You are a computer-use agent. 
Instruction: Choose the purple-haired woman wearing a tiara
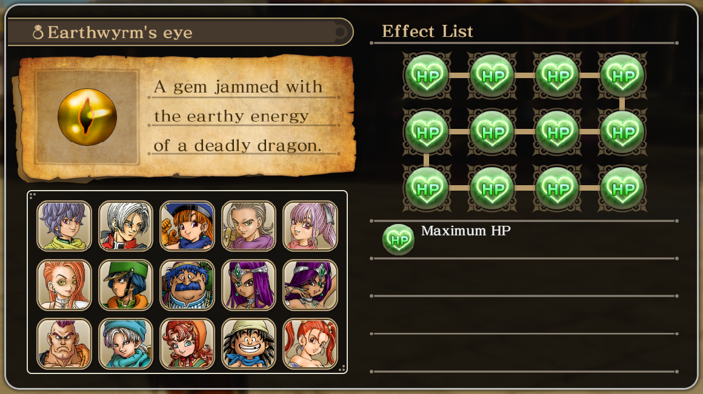tap(248, 284)
